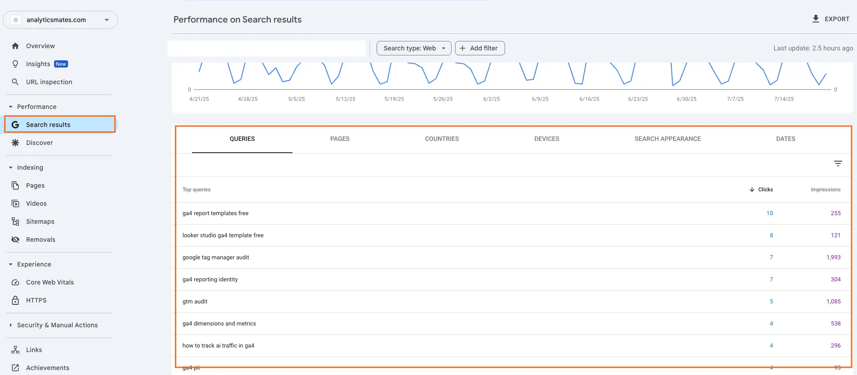
Task: Click the Removals crossed-eye icon
Action: tap(15, 239)
